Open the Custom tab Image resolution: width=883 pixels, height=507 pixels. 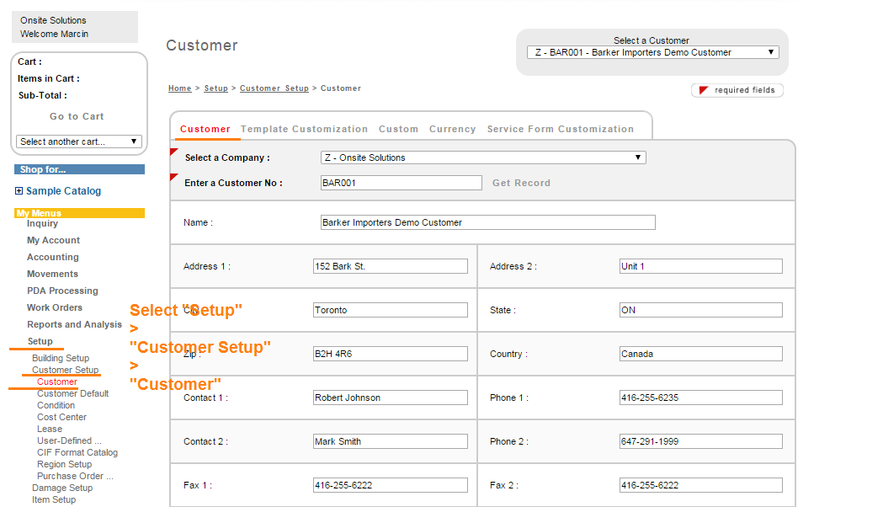point(398,129)
